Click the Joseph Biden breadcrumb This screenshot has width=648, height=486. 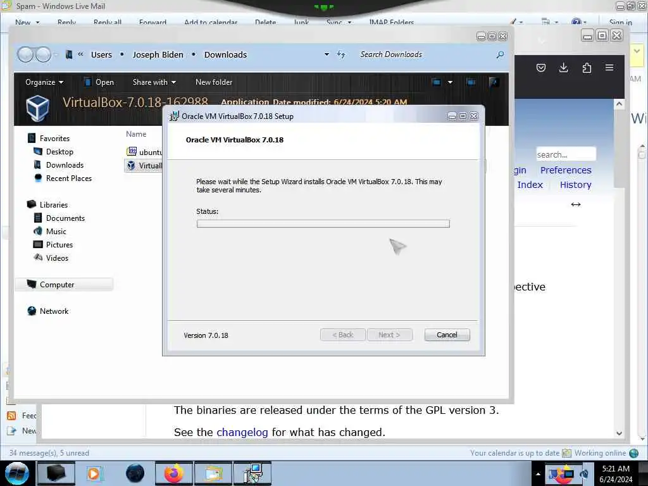[x=158, y=54]
